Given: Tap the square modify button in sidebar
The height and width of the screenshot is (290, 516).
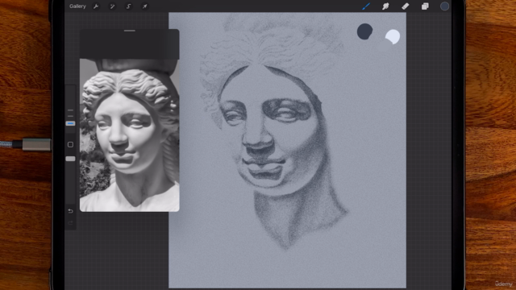Looking at the screenshot, I should point(70,144).
